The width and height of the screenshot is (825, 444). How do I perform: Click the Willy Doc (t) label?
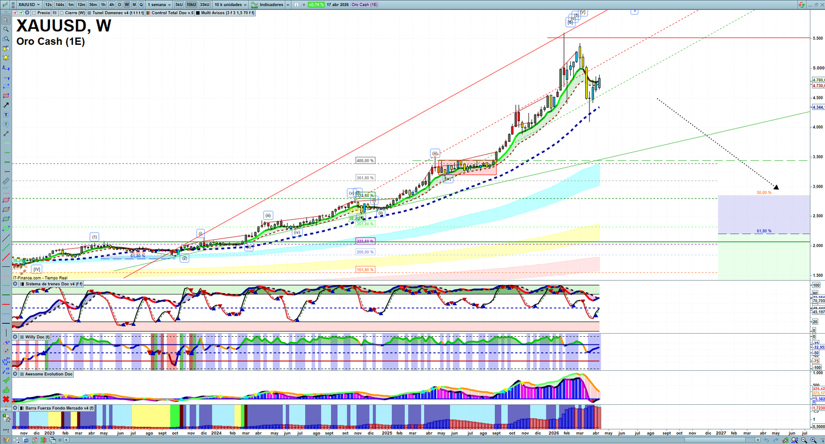(38, 337)
